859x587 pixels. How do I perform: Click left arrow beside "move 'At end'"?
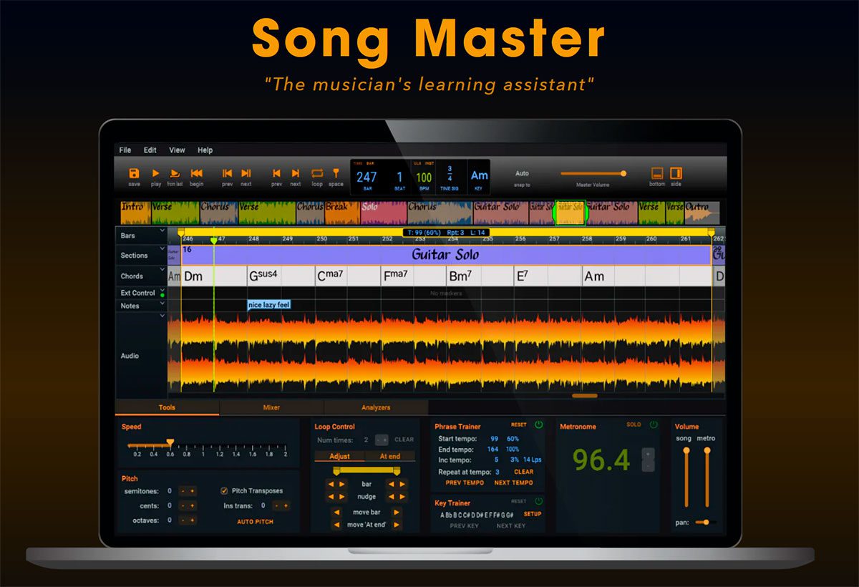(336, 525)
